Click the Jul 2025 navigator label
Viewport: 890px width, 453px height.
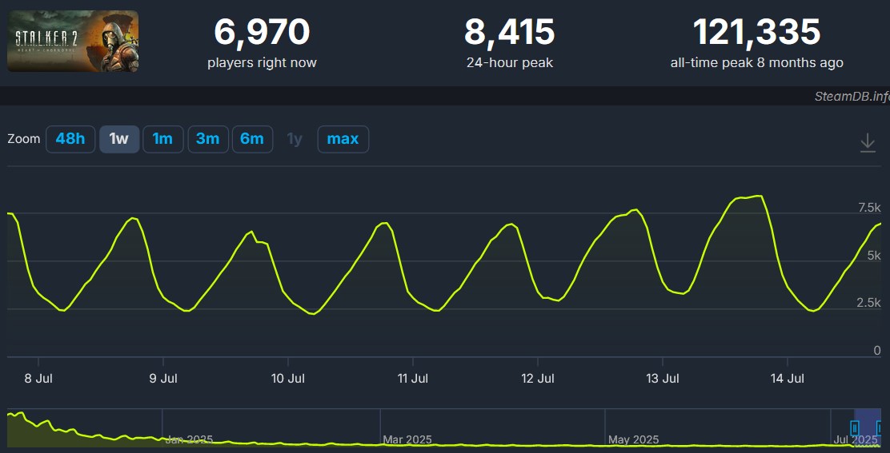click(856, 439)
